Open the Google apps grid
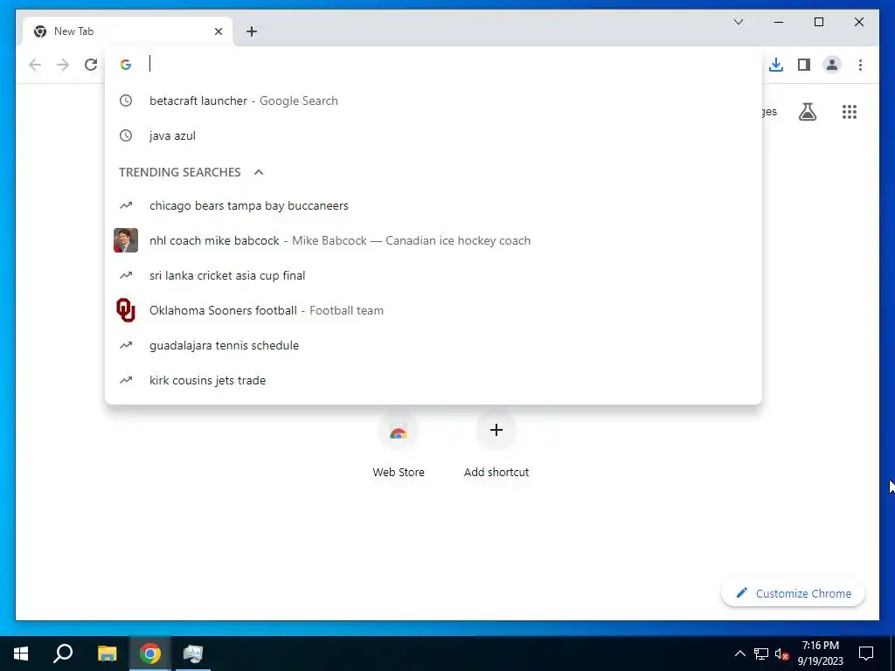This screenshot has width=895, height=671. pos(850,112)
